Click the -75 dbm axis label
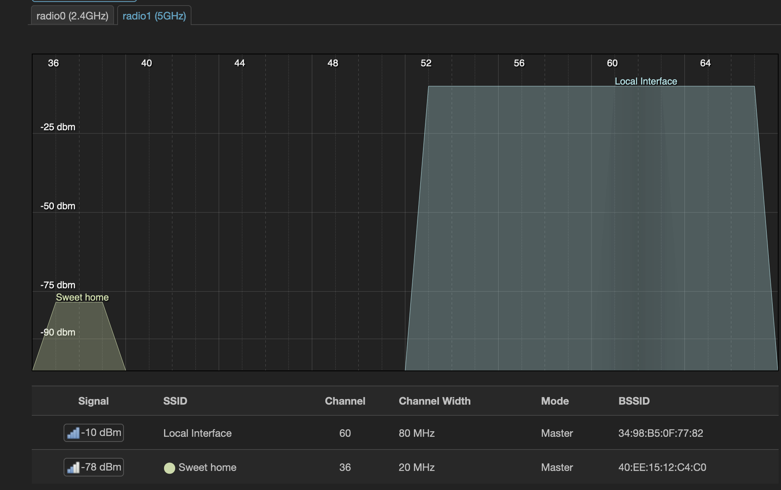 point(58,285)
